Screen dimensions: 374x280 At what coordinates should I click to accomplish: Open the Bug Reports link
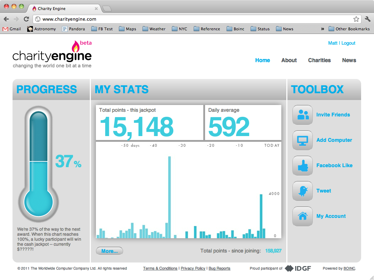[x=219, y=268]
